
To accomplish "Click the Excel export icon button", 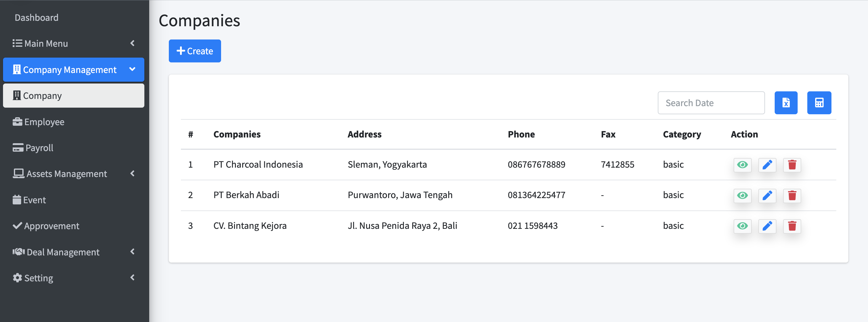I will (x=786, y=103).
